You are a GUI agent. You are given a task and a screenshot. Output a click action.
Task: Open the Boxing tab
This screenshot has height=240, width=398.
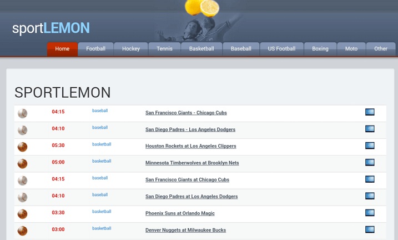320,49
